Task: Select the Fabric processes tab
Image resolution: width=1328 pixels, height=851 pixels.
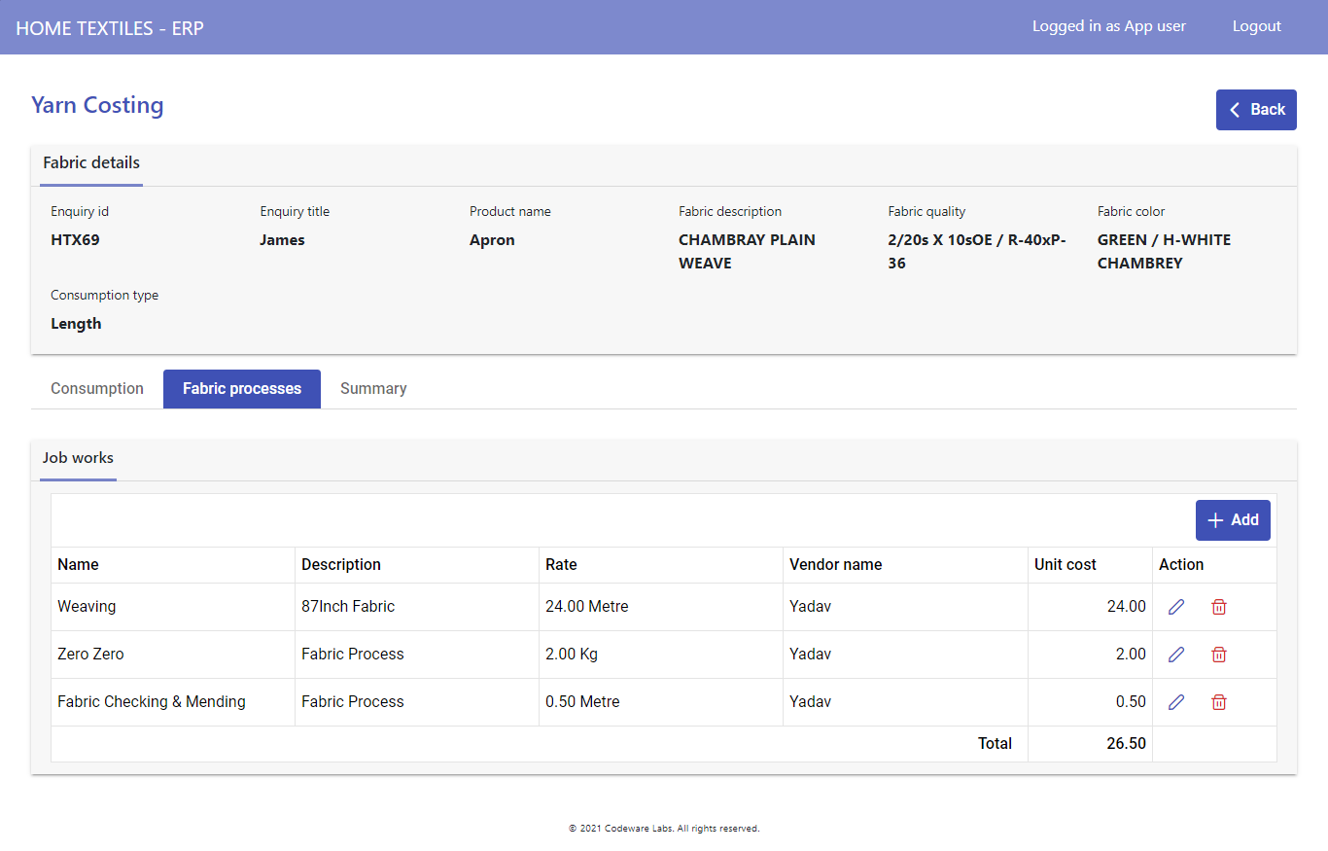Action: click(242, 389)
